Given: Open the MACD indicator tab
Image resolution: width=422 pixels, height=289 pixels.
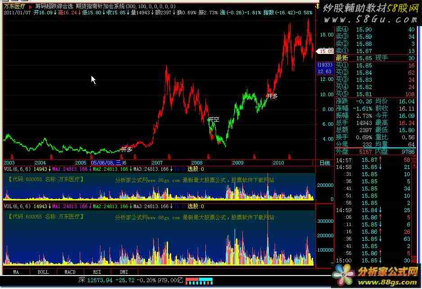Looking at the screenshot, I should coord(70,272).
